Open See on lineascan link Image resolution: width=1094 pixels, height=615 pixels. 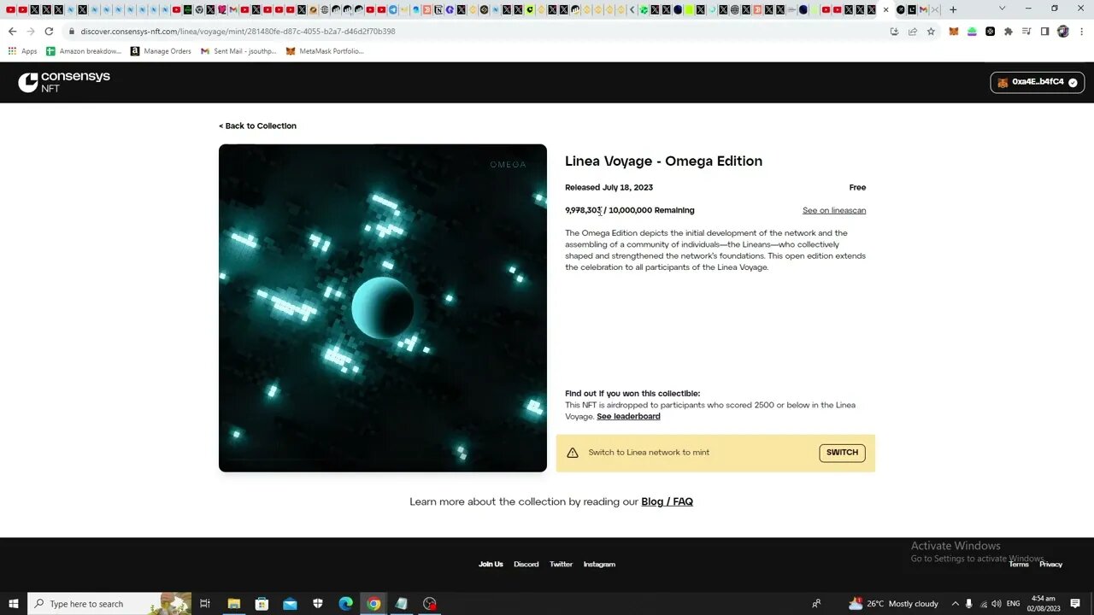834,210
